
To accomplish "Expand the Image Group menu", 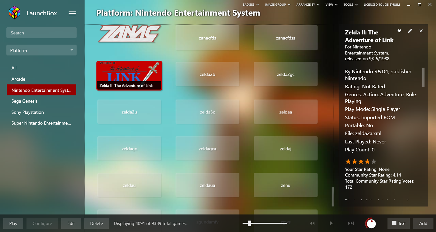I will pos(278,5).
